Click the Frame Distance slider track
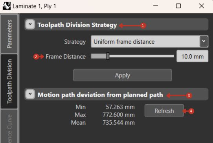Viewport: 213px width, 143px height. 132,56
